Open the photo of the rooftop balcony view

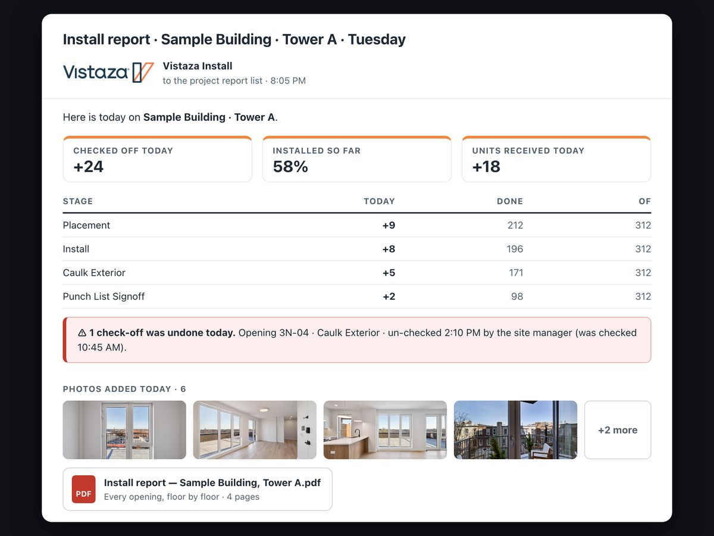515,430
